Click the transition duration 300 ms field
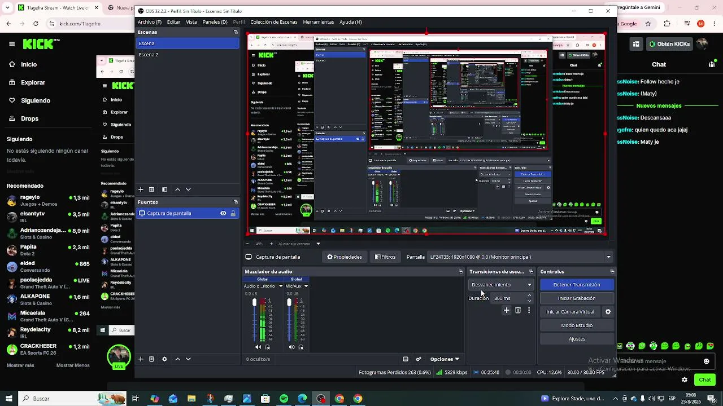Screen dimensions: 723x406 click(508, 298)
